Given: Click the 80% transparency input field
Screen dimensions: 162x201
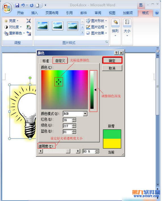Looking at the screenshot, I should [89, 151].
